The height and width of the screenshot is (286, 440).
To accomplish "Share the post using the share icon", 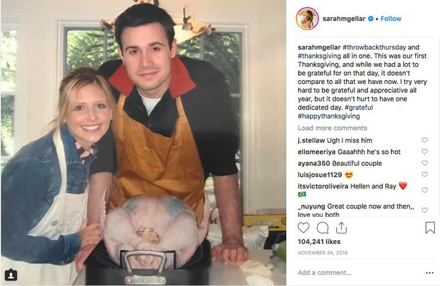I will tap(341, 227).
